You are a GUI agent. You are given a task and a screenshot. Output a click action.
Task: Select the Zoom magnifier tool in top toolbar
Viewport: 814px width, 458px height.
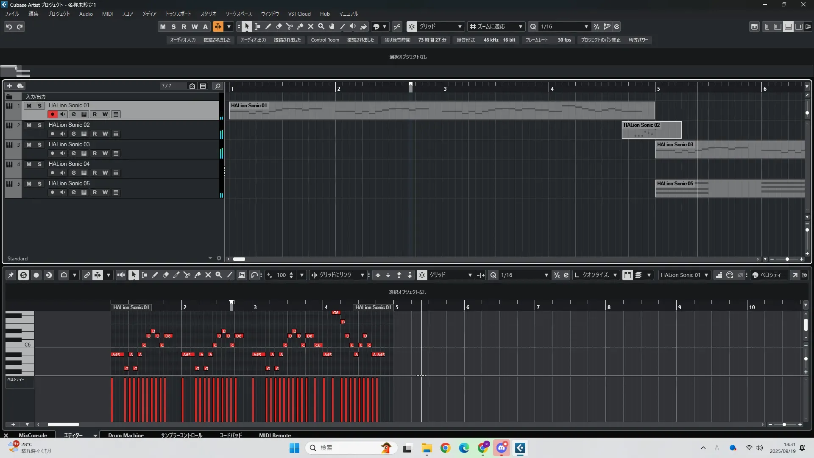321,27
